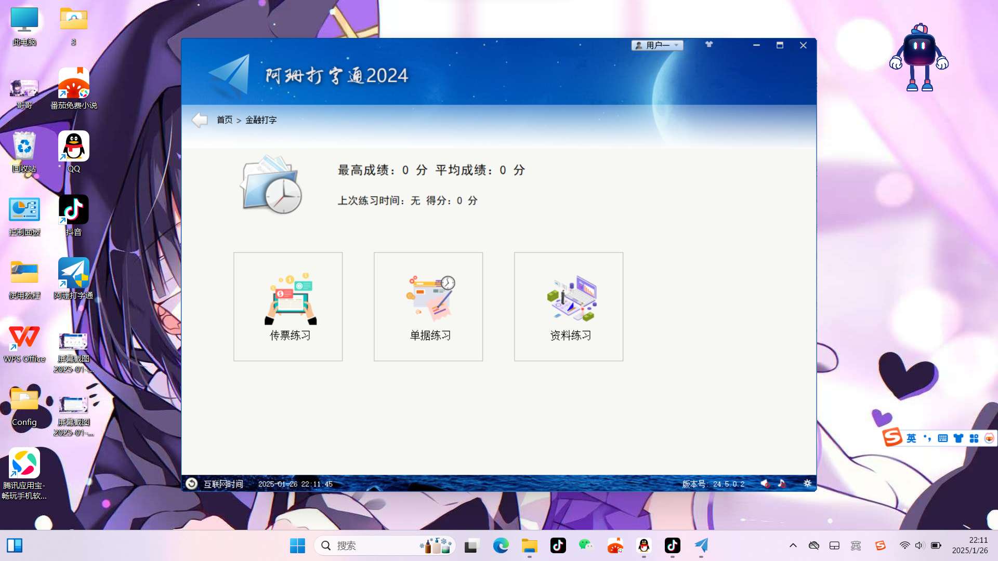Open the Windows Start menu

(x=297, y=545)
